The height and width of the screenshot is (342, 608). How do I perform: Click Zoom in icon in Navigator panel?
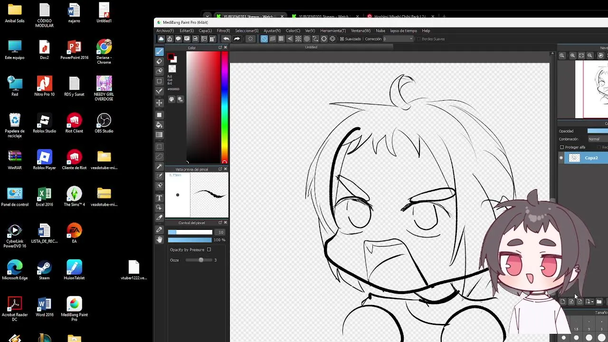tap(573, 56)
